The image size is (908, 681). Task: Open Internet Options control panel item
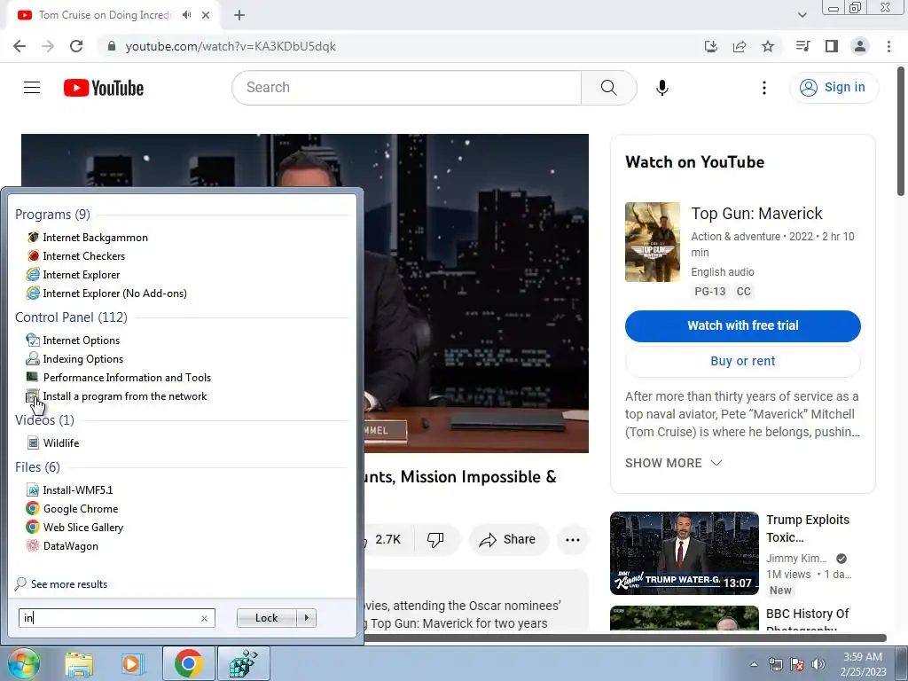(81, 340)
